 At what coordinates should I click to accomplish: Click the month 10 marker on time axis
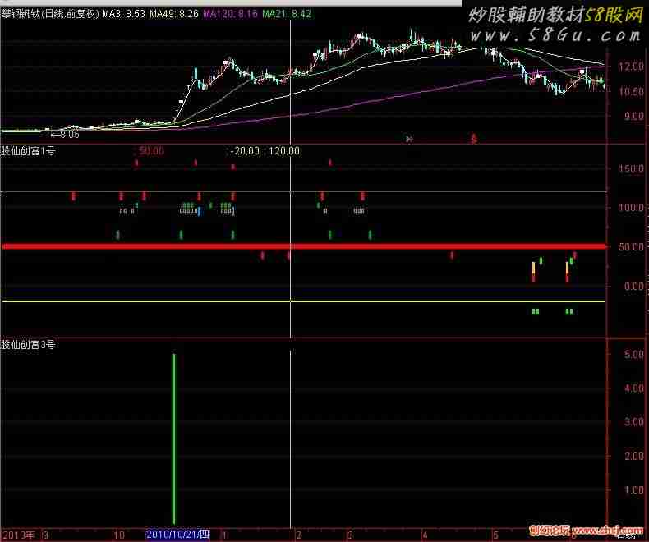click(119, 535)
